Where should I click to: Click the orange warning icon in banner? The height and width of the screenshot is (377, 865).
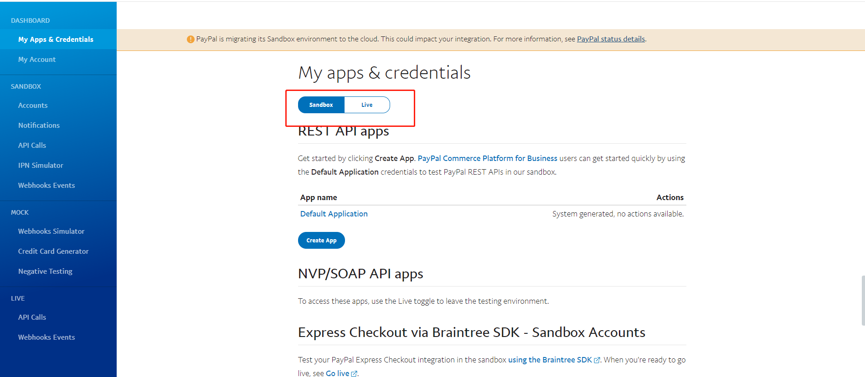coord(191,39)
